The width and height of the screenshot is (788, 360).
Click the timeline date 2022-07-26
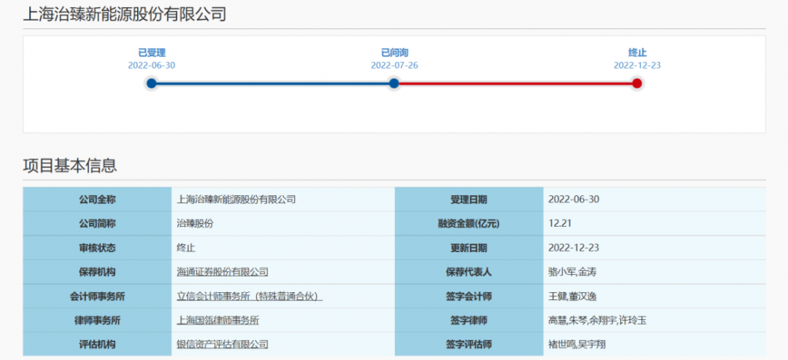pos(394,65)
